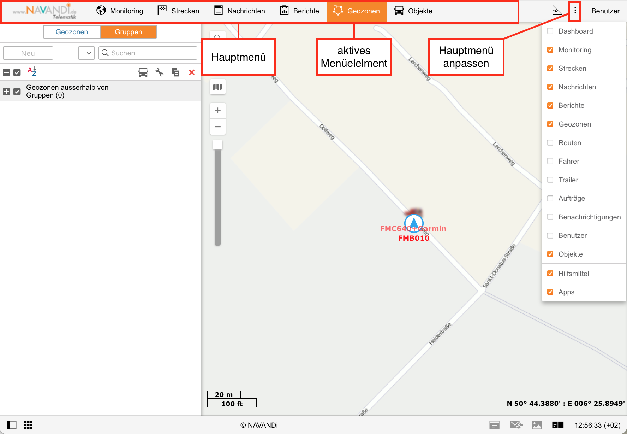Image resolution: width=627 pixels, height=434 pixels.
Task: Enable the Dashboard checkbox
Action: pos(550,31)
